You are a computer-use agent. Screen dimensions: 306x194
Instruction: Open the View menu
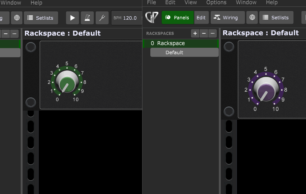point(191,3)
